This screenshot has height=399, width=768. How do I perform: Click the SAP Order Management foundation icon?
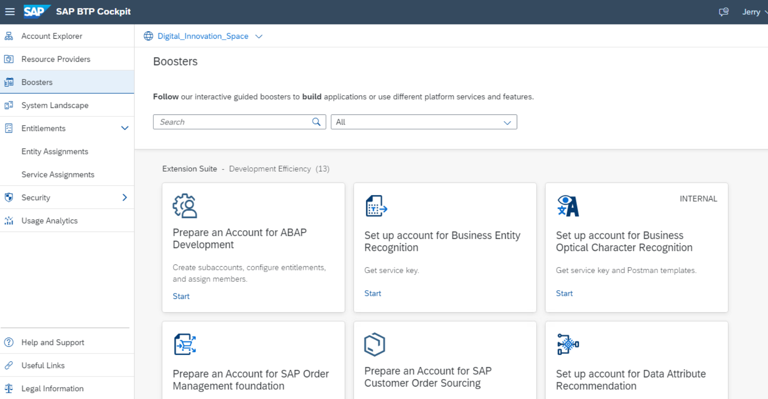coord(185,344)
